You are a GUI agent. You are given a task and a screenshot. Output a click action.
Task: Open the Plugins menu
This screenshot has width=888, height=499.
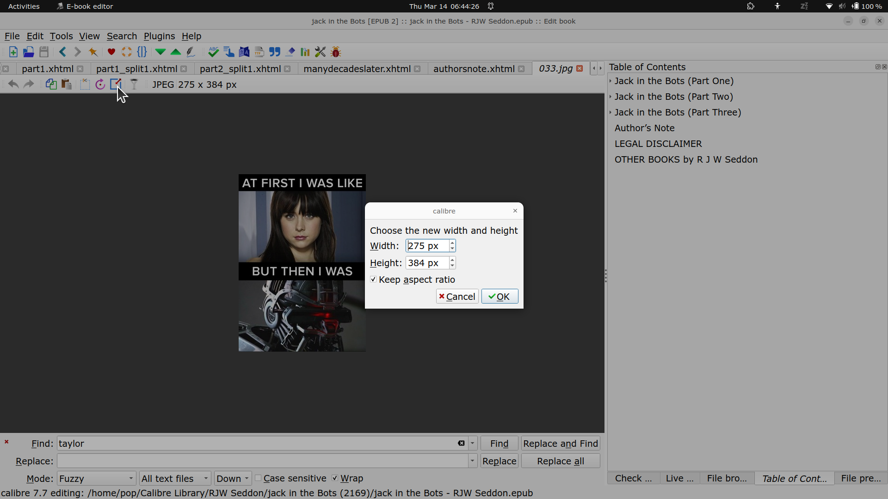pos(159,36)
